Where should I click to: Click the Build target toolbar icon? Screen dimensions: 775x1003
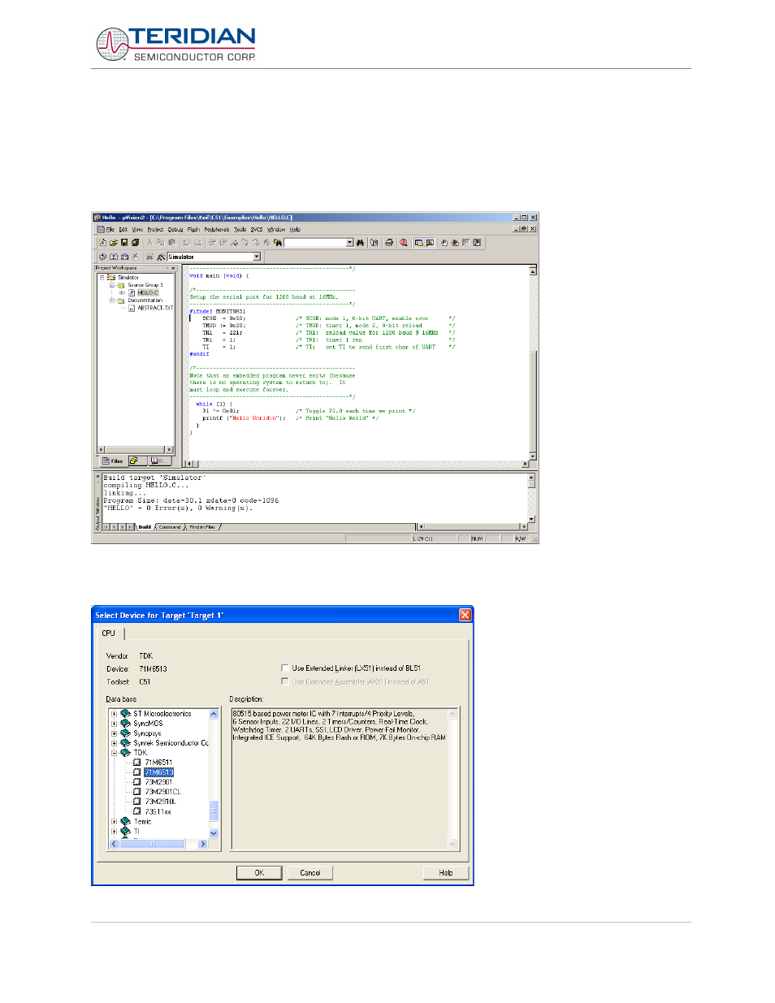(114, 257)
